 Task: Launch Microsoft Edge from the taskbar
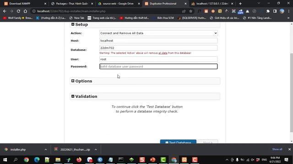click(37, 160)
